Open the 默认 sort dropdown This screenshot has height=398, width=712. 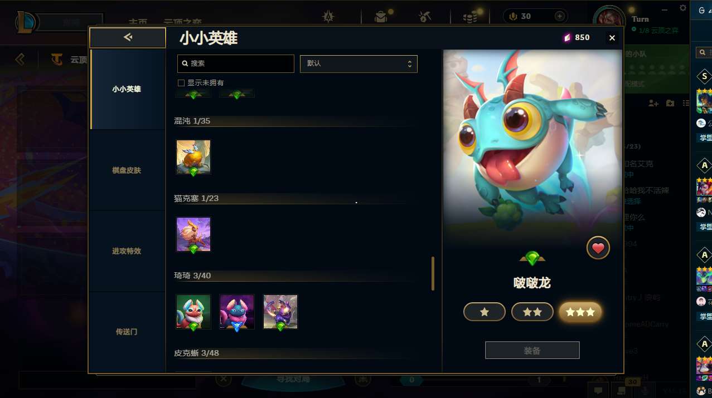(x=359, y=63)
